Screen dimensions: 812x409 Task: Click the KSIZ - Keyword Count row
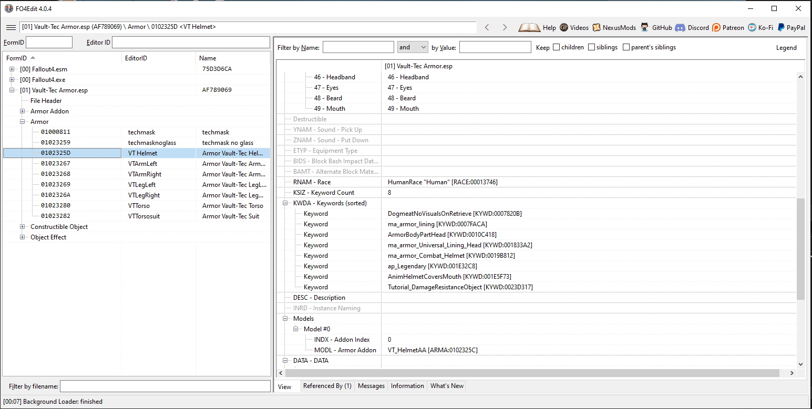coord(536,193)
